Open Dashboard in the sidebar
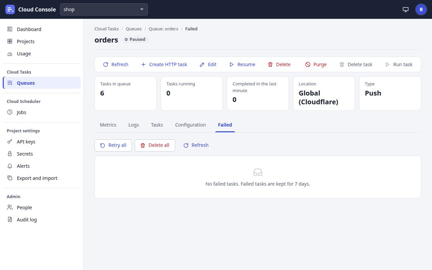This screenshot has width=432, height=270. 42,29
